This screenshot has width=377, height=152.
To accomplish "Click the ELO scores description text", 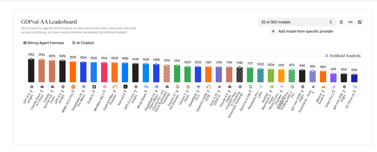I will (79, 30).
